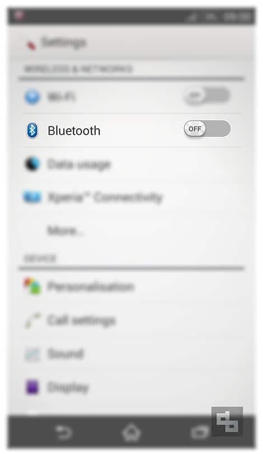Tap the Bluetooth icon
The width and height of the screenshot is (263, 454).
(32, 130)
